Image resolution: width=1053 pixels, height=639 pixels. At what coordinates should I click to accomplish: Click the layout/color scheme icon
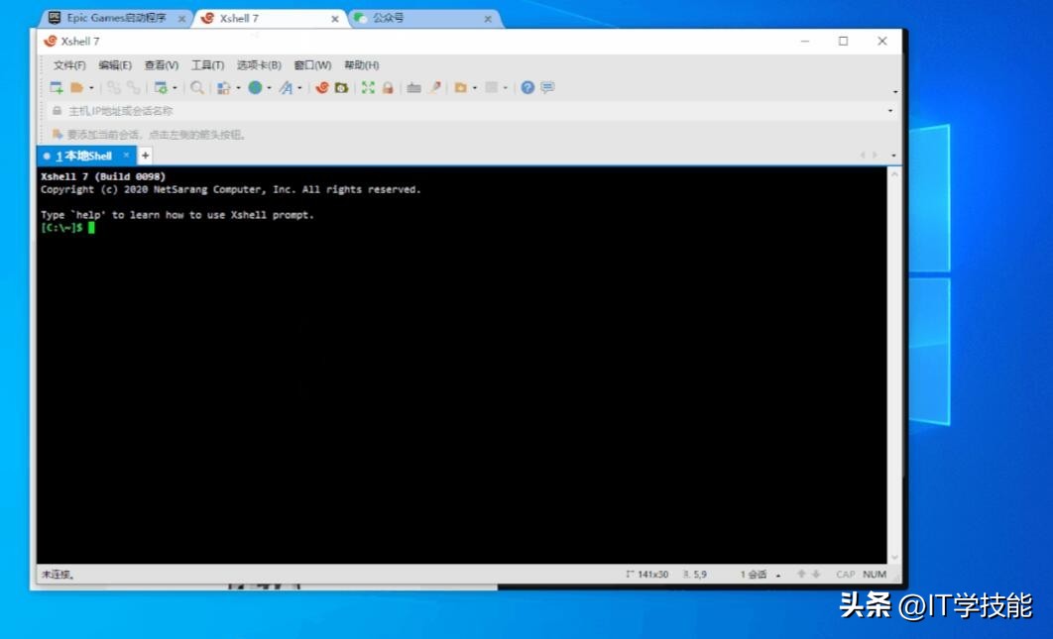[224, 88]
